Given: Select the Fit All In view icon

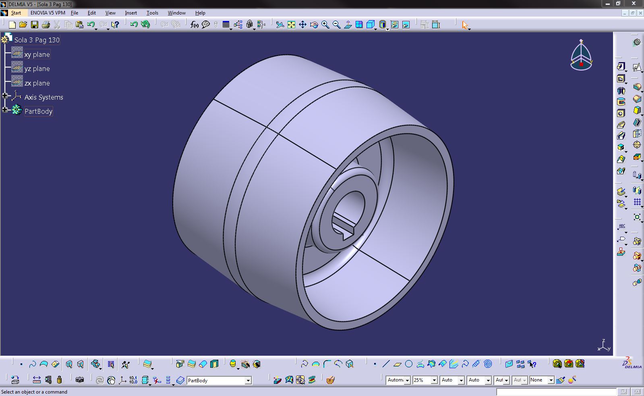Looking at the screenshot, I should tap(291, 25).
